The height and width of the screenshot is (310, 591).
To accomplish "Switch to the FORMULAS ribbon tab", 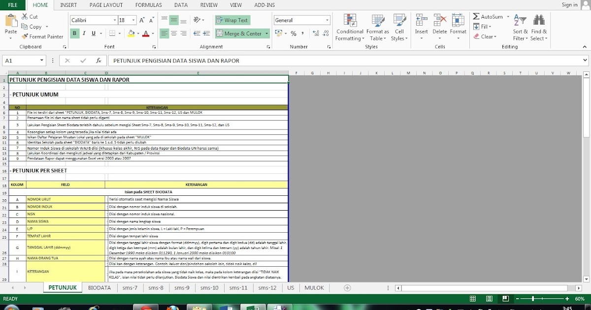I will pos(148,5).
